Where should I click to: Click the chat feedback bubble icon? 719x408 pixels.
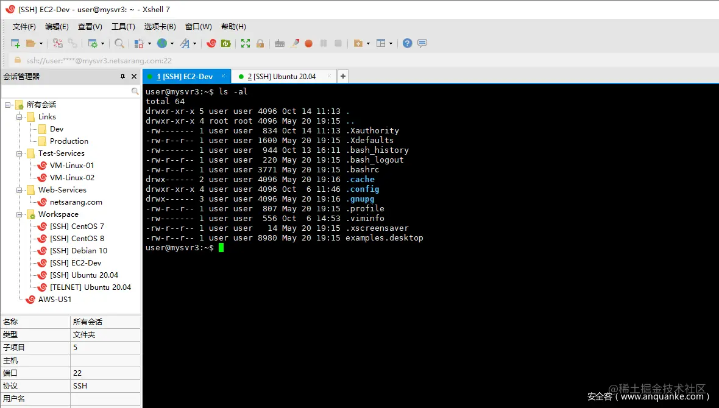(x=422, y=44)
